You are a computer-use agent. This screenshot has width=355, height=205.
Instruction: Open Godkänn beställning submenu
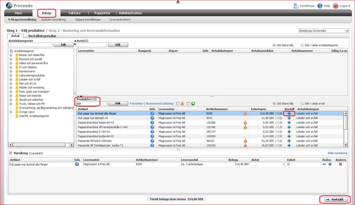tap(53, 20)
